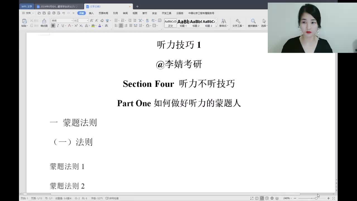Apply the 标题 3 style

tap(209, 23)
